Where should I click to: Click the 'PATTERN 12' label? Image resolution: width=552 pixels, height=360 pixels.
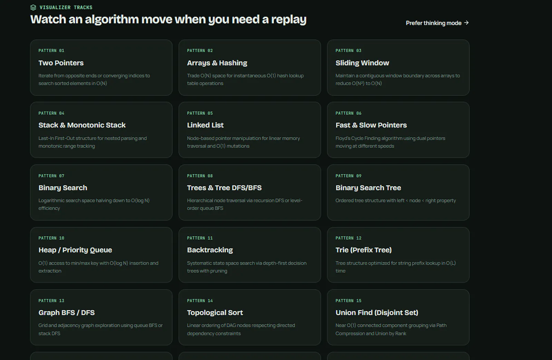tap(348, 238)
